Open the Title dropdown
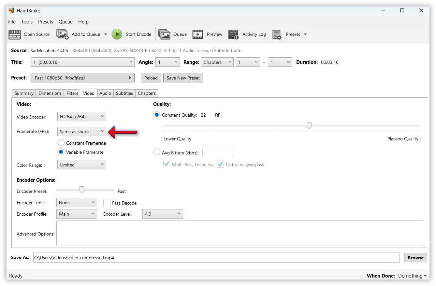This screenshot has width=436, height=286. [82, 62]
